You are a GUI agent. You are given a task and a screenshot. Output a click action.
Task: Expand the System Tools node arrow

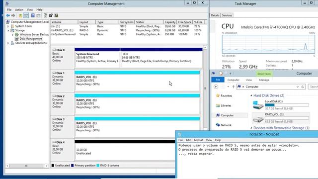coord(8,26)
